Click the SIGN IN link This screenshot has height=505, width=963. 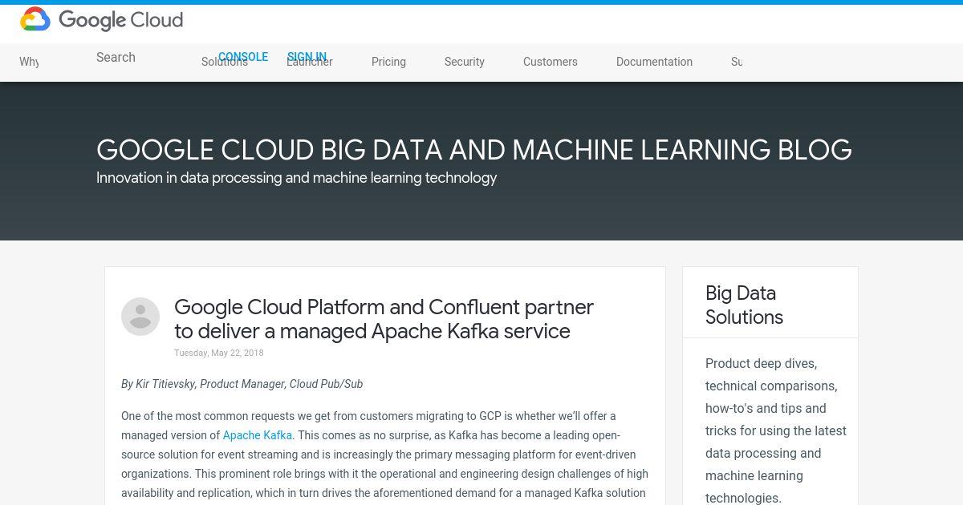point(307,57)
